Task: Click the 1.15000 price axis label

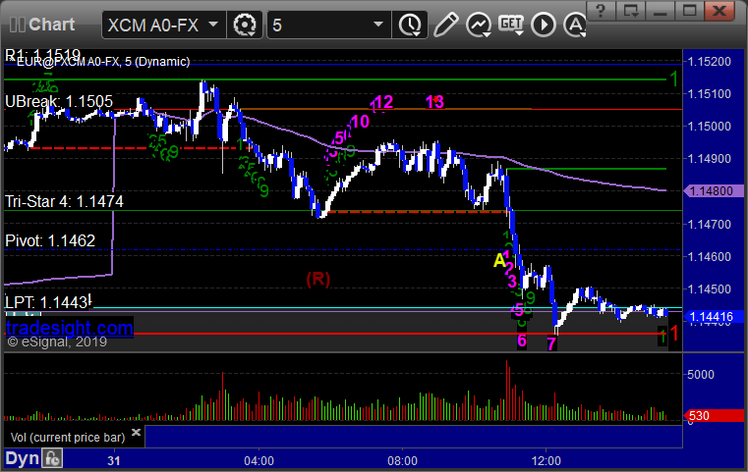Action: coord(710,127)
